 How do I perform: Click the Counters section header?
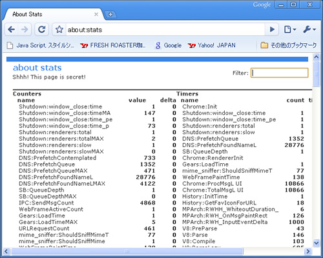click(x=27, y=94)
